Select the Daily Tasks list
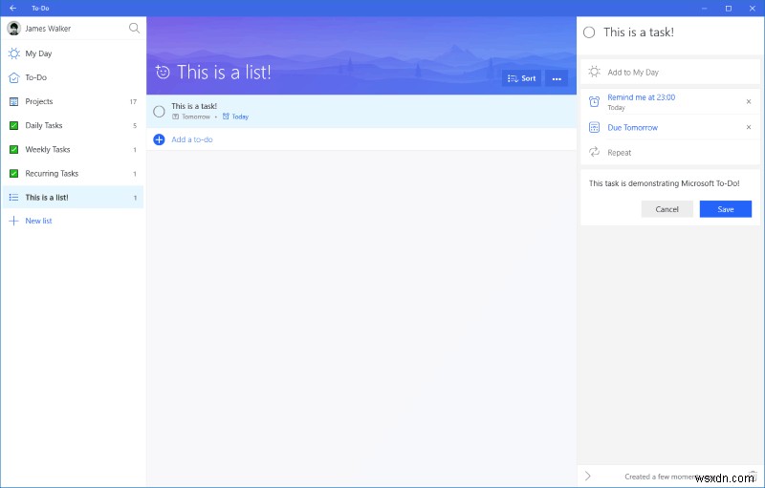Image resolution: width=765 pixels, height=488 pixels. (x=74, y=125)
